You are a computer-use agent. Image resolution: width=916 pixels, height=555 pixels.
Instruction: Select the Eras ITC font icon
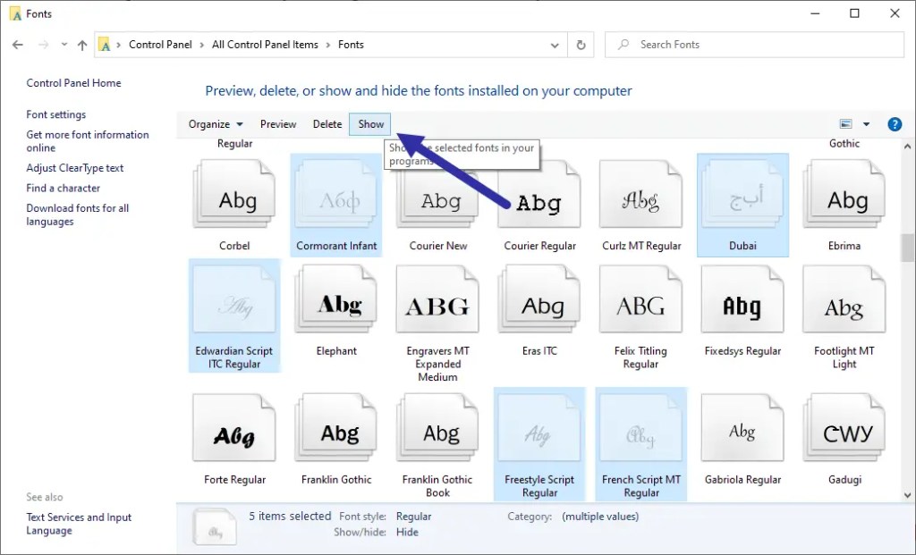coord(539,299)
